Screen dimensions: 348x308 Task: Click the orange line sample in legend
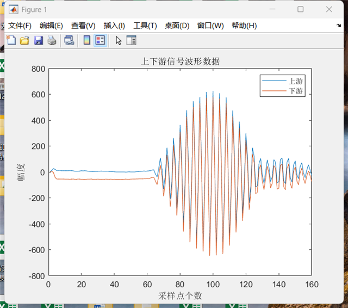(274, 91)
